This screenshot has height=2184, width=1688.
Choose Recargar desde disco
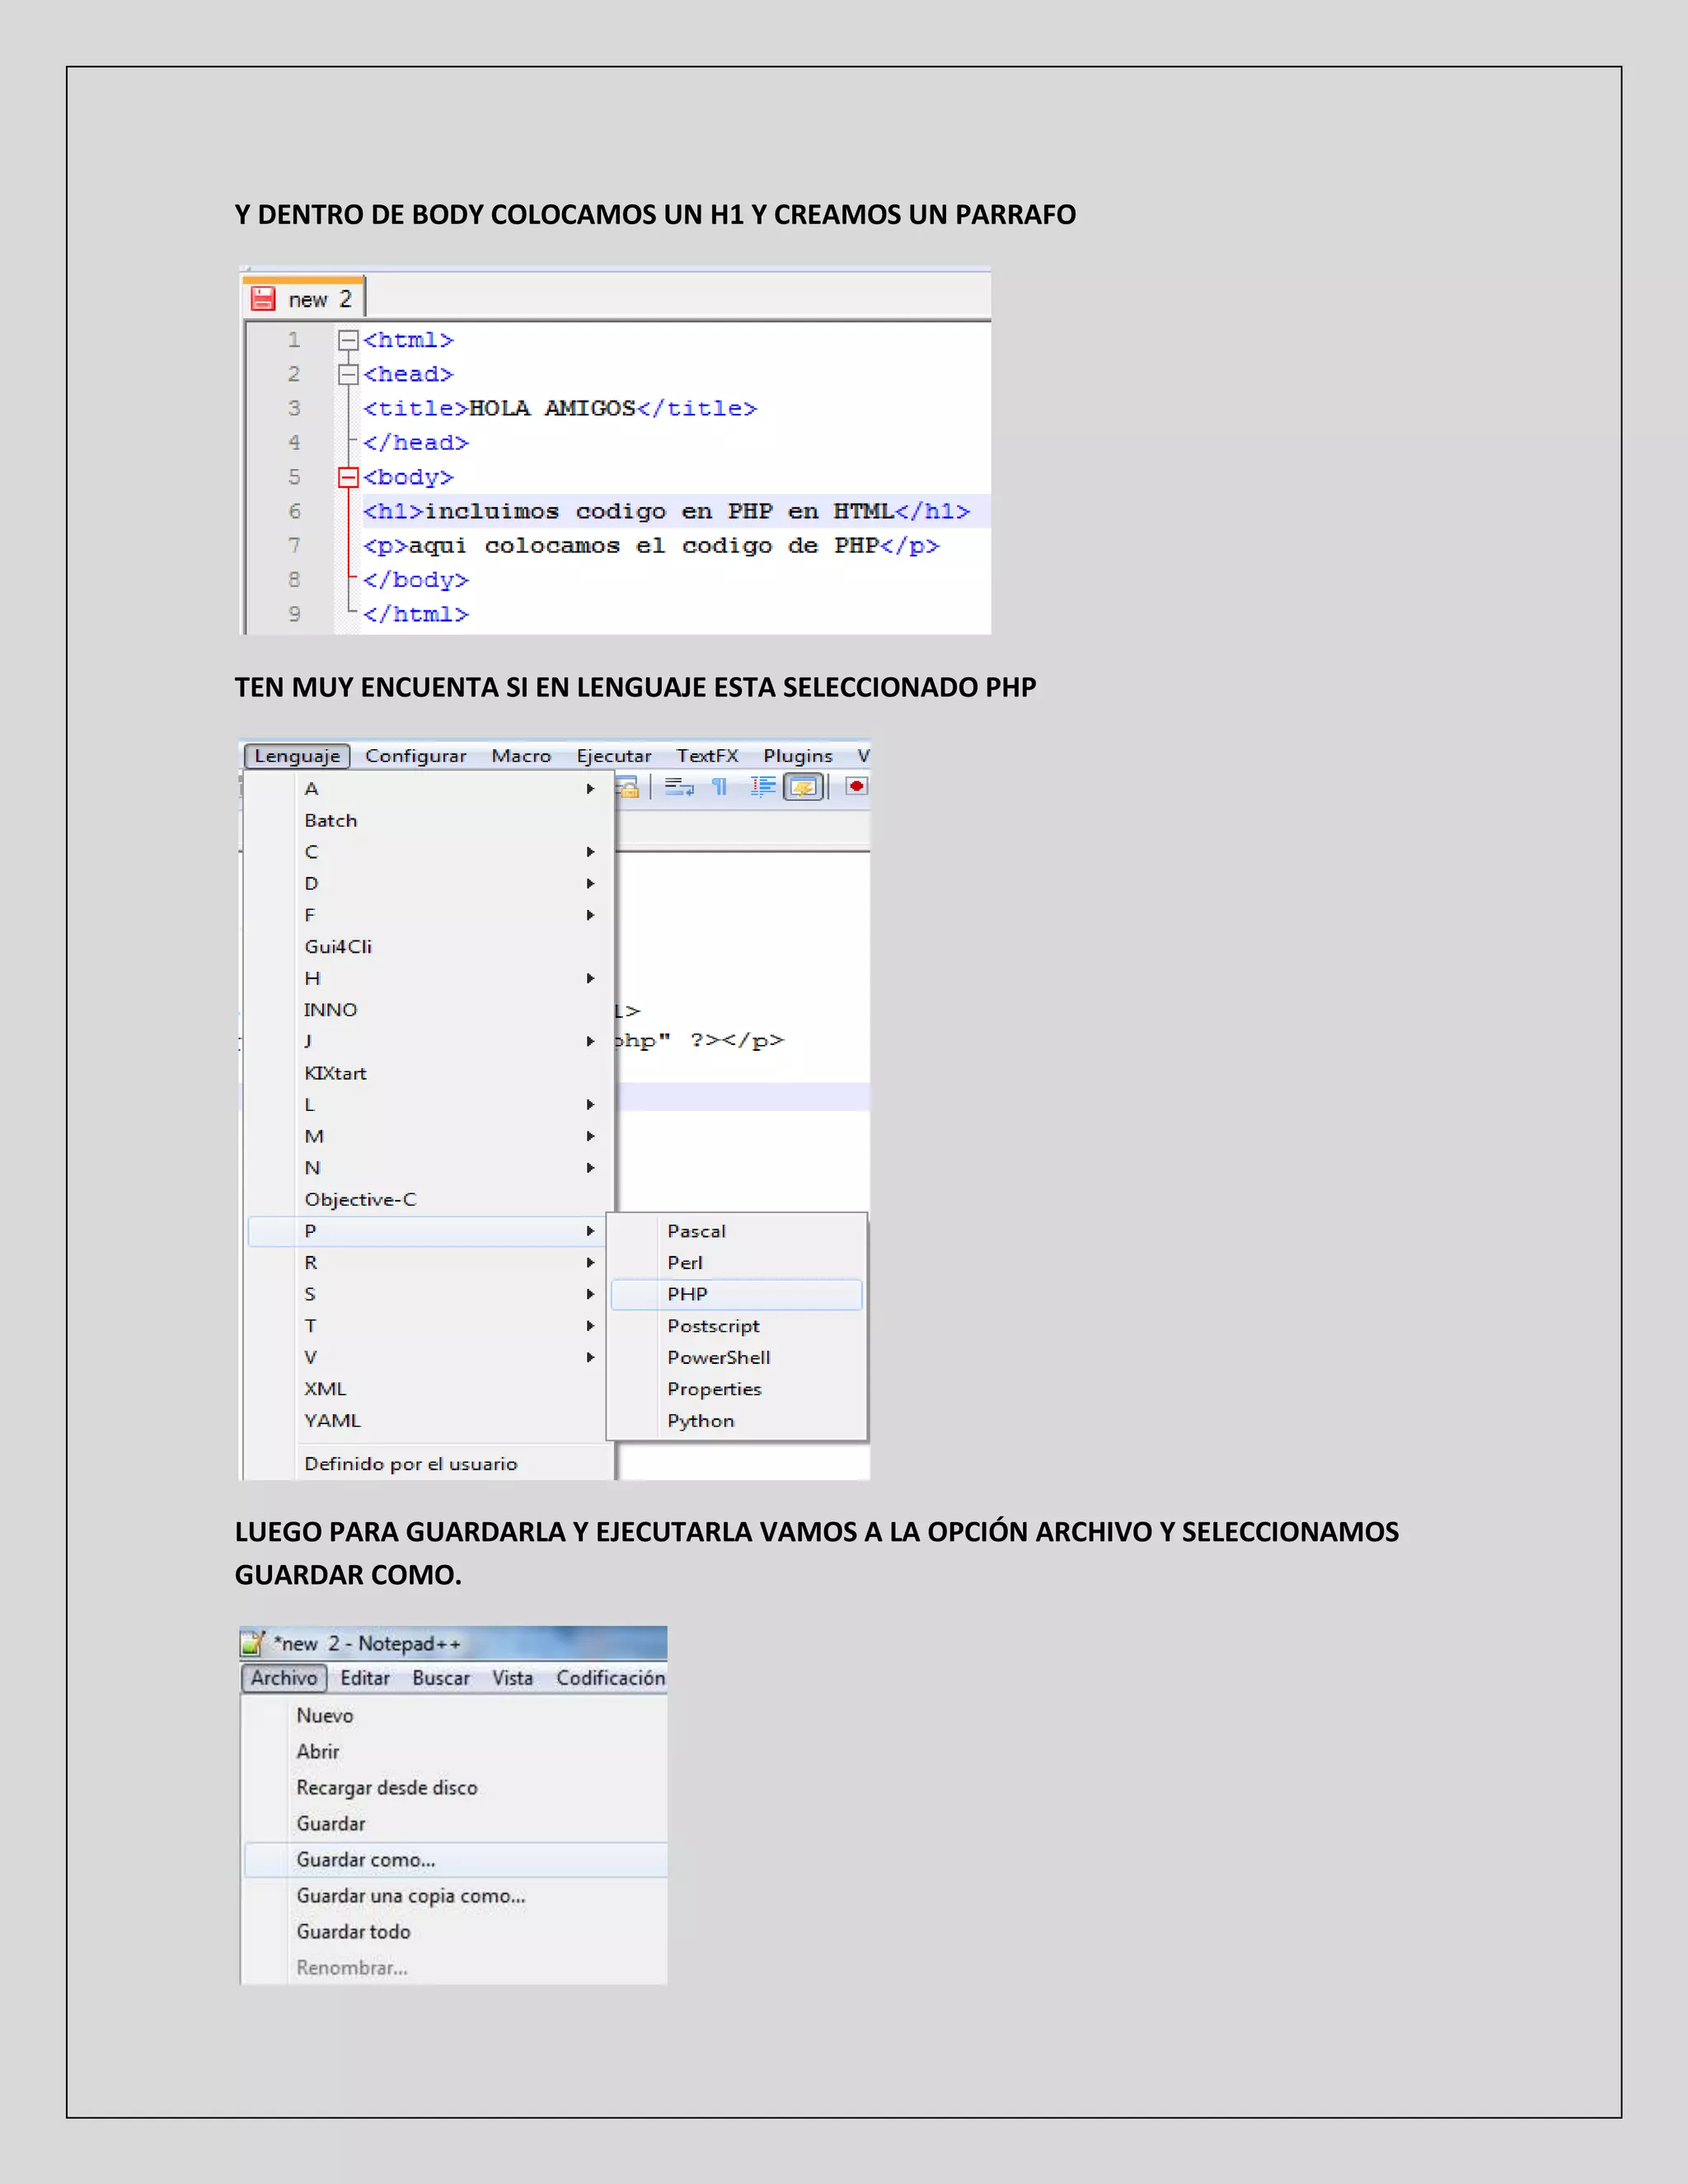(455, 1787)
